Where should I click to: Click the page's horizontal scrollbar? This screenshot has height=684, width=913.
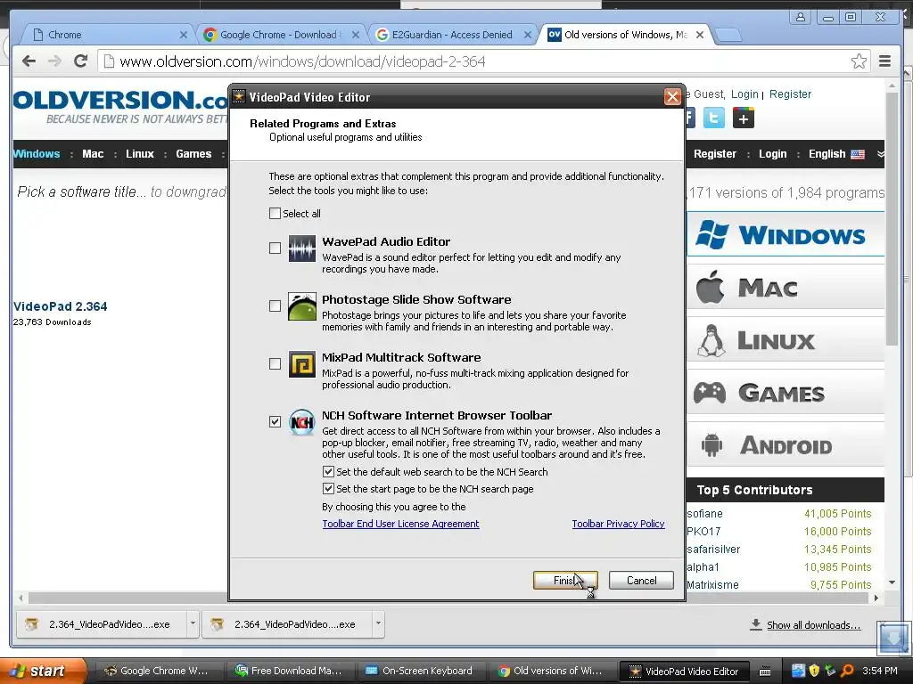pyautogui.click(x=448, y=598)
